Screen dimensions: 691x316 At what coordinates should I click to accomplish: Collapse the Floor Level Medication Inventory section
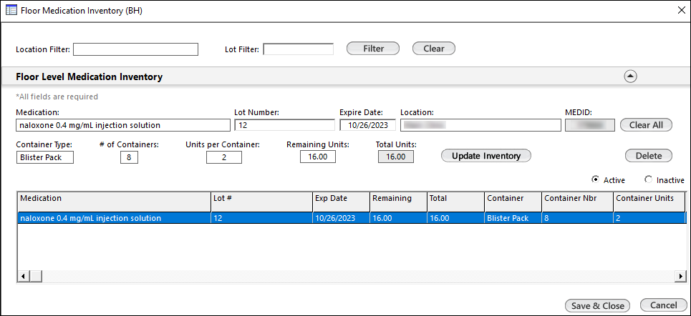(x=630, y=76)
